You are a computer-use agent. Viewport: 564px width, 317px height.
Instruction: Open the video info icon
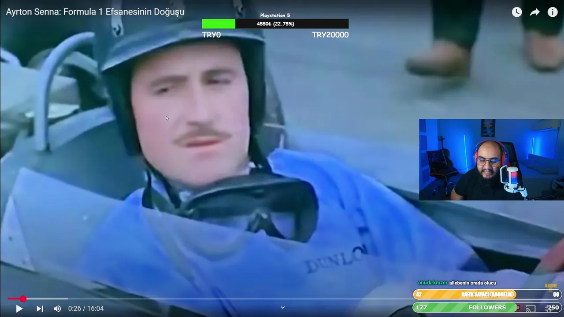pyautogui.click(x=553, y=12)
